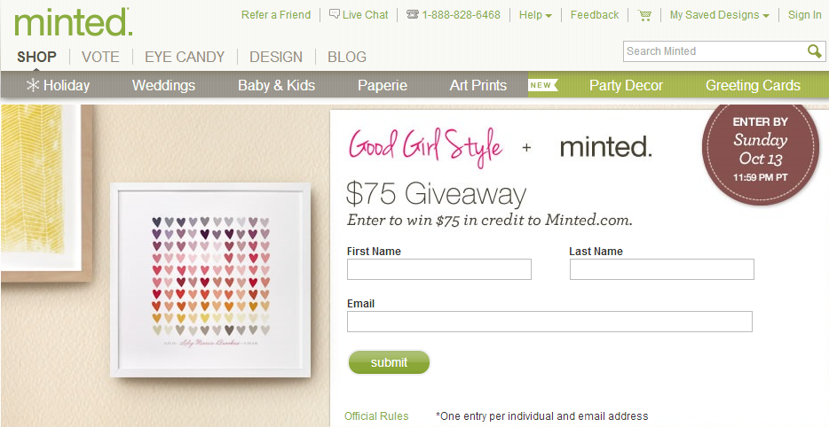Go to the EYE CANDY tab
829x427 pixels.
(x=185, y=57)
